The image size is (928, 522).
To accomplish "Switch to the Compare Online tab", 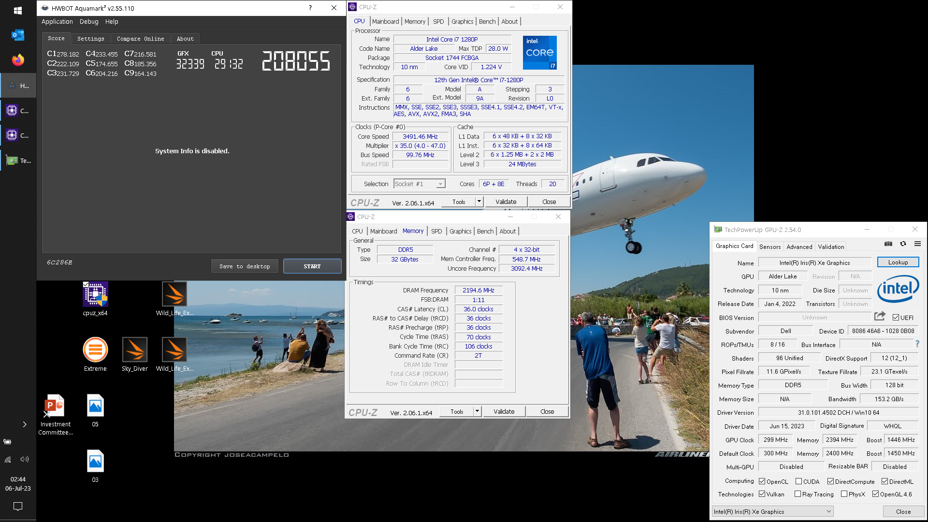I will coord(141,39).
